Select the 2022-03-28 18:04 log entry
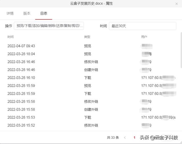The width and height of the screenshot is (182, 144). [21, 54]
